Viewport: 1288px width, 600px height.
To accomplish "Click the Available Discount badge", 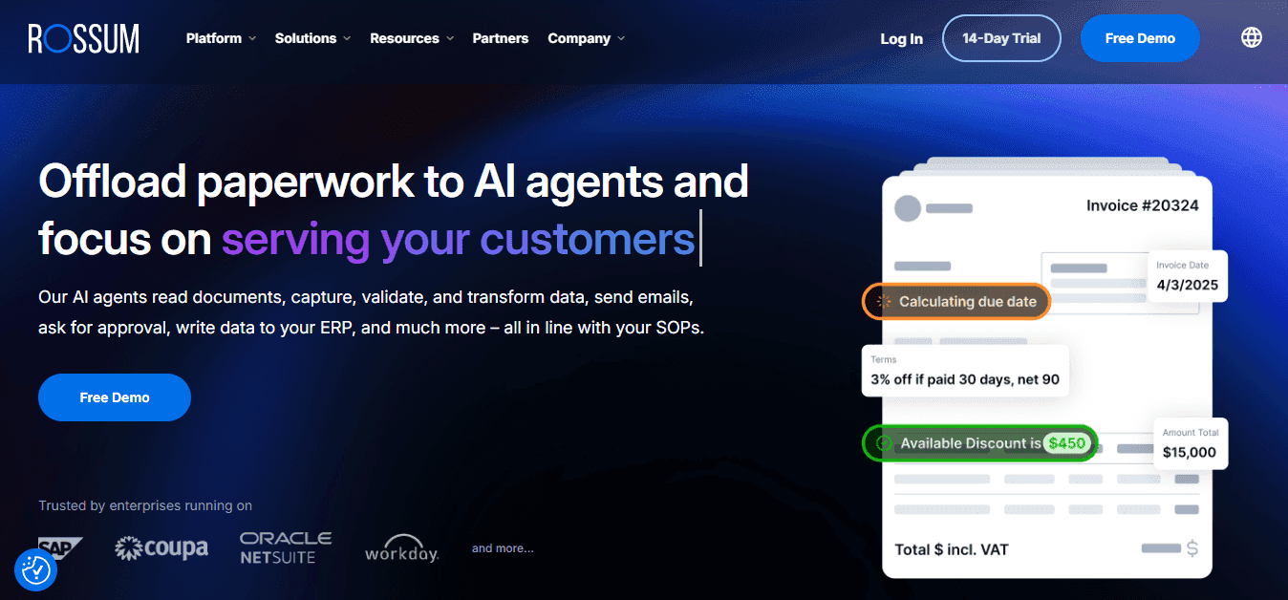I will coord(980,443).
